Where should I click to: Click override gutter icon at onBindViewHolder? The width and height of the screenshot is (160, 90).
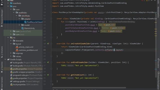tap(48, 62)
